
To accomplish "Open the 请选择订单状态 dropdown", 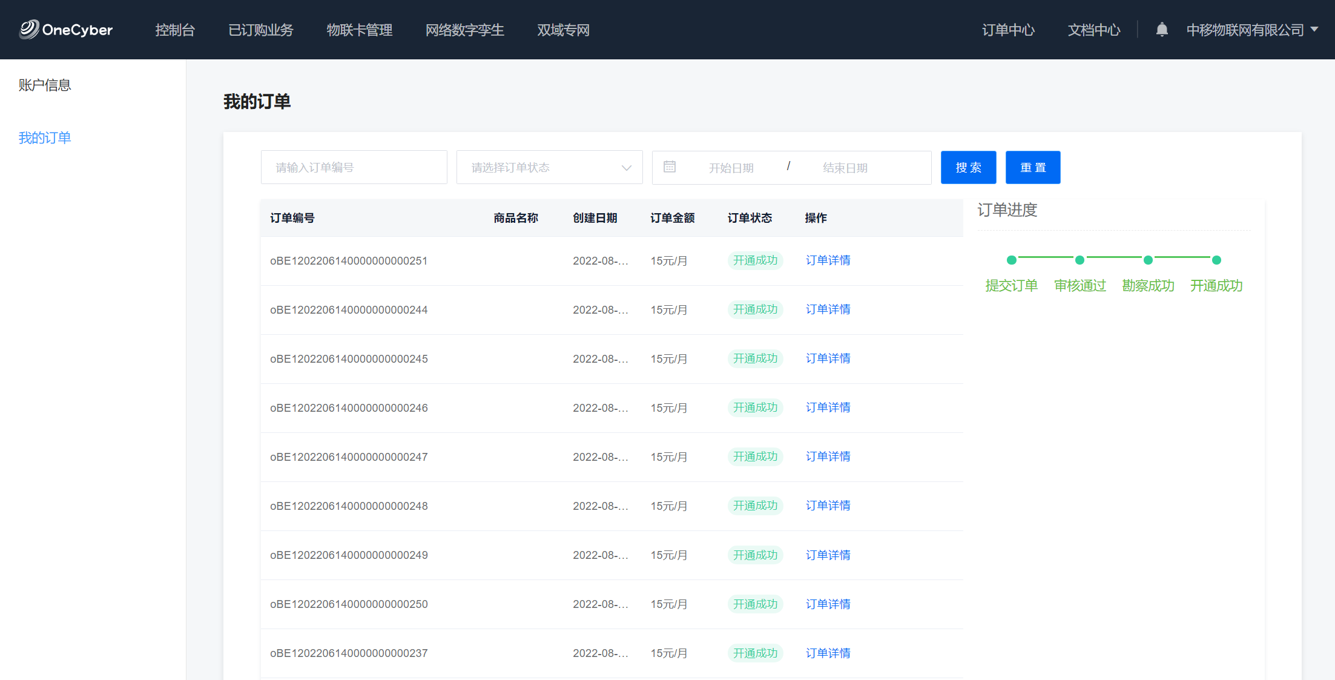I will [549, 168].
